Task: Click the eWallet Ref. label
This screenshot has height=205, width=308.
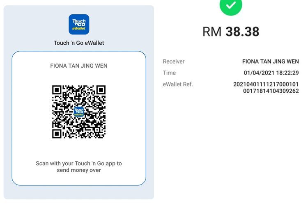Action: (178, 84)
